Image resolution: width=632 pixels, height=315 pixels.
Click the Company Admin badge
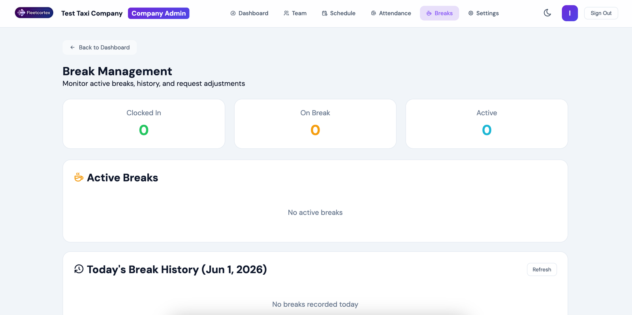pyautogui.click(x=159, y=13)
